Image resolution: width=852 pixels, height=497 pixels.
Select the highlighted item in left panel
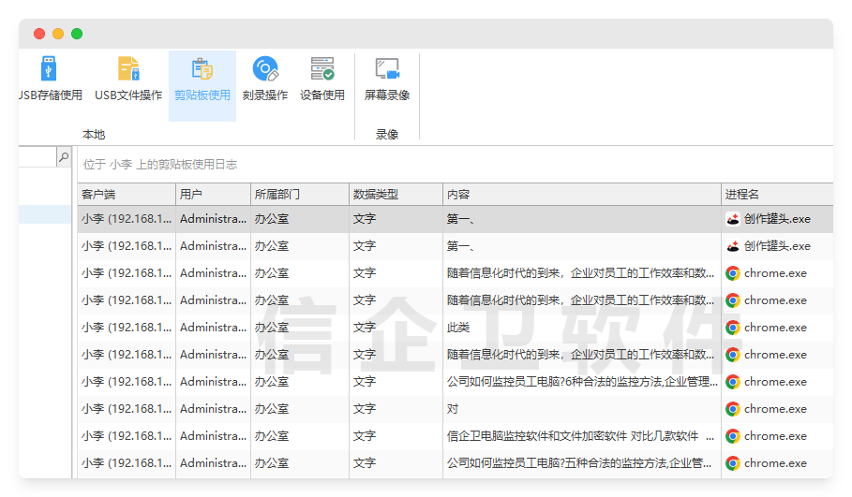click(x=44, y=214)
